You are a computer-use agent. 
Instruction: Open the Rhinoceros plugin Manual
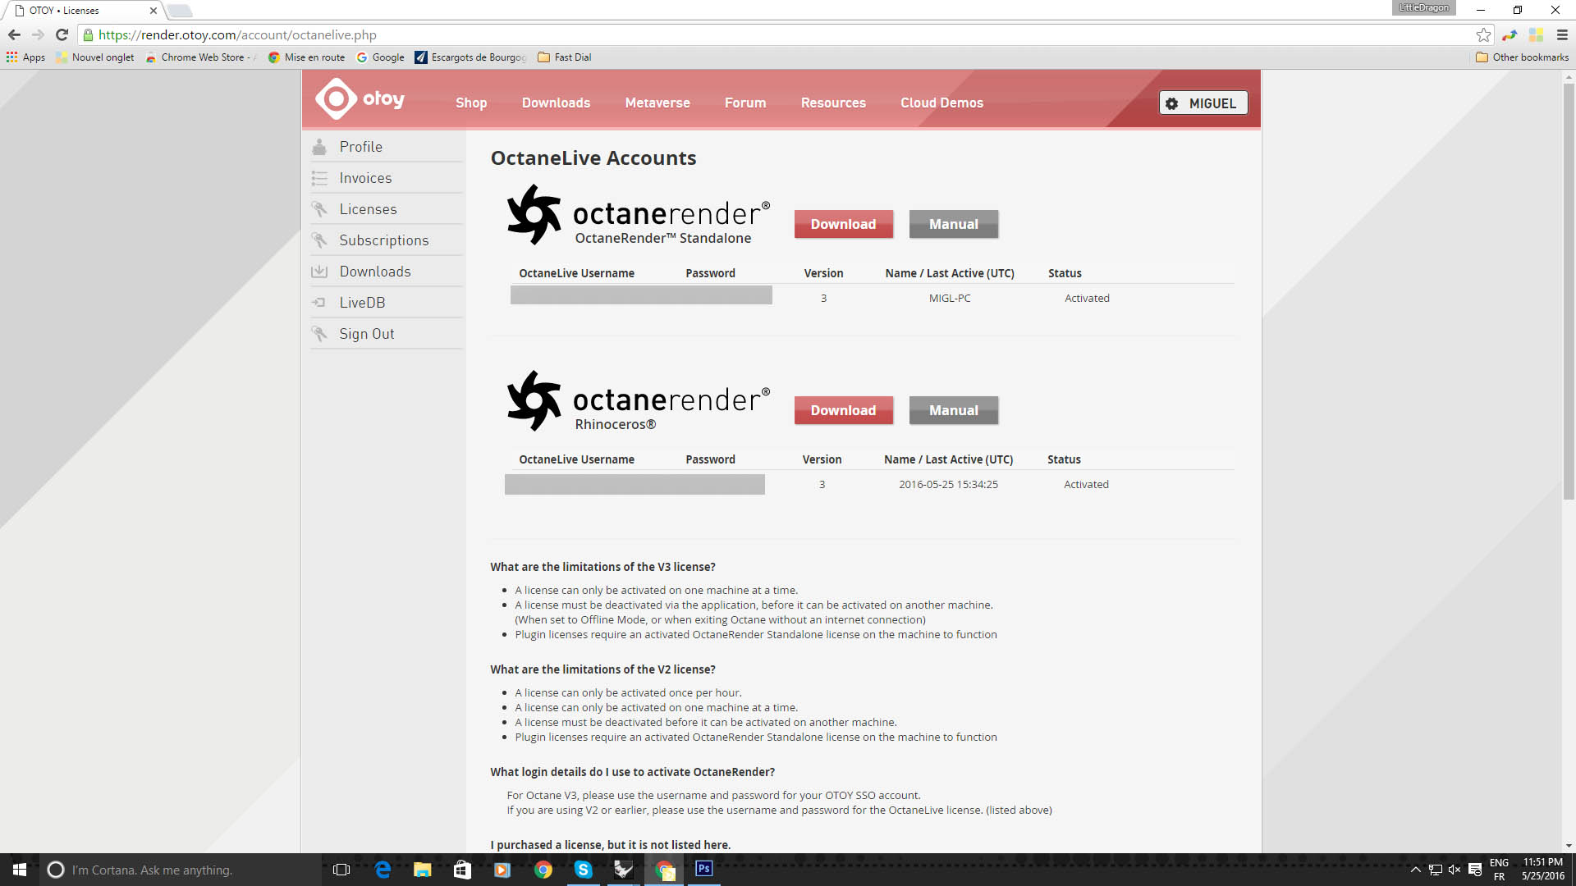pyautogui.click(x=953, y=410)
